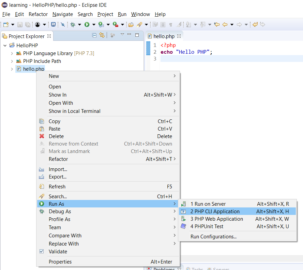Click the Open a Terminal monitor icon
This screenshot has width=303, height=270.
53,24
